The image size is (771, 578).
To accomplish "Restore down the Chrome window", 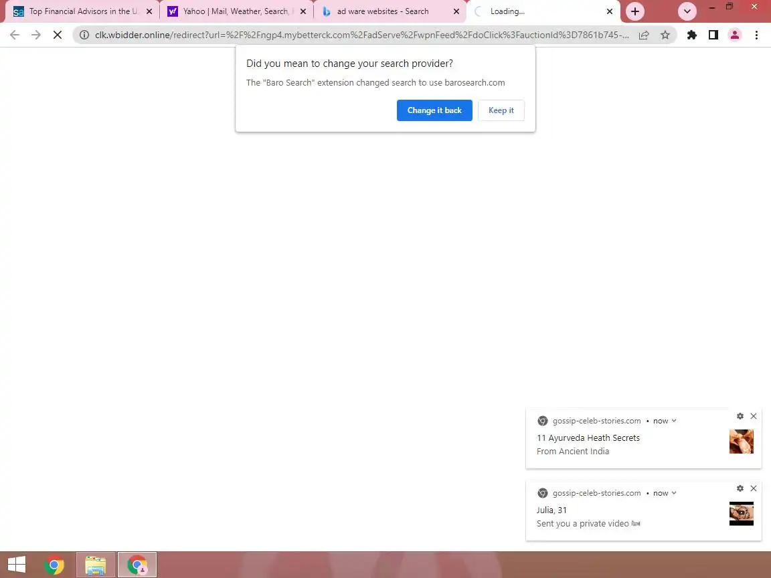I will click(x=730, y=7).
